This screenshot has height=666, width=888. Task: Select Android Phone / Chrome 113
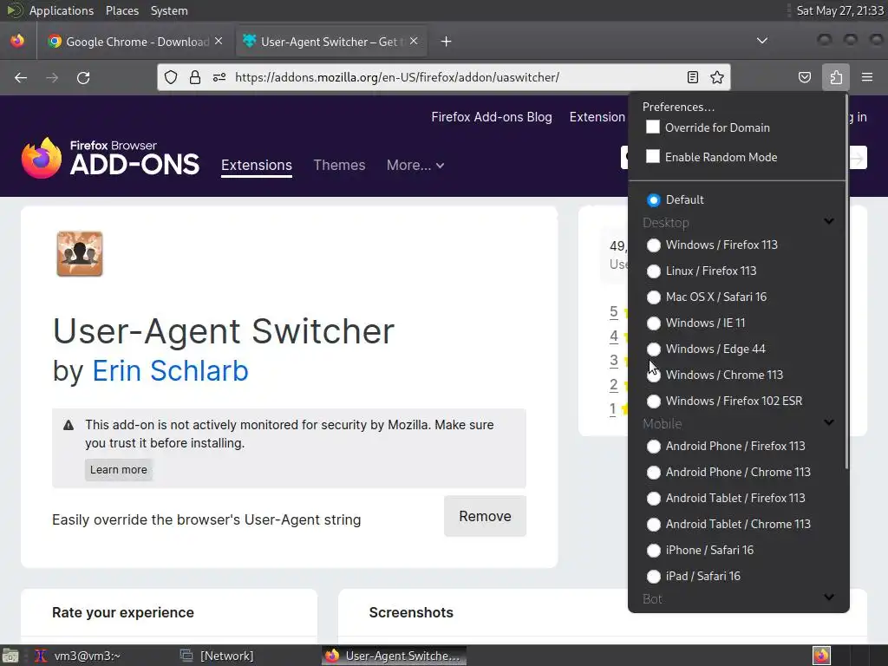654,473
